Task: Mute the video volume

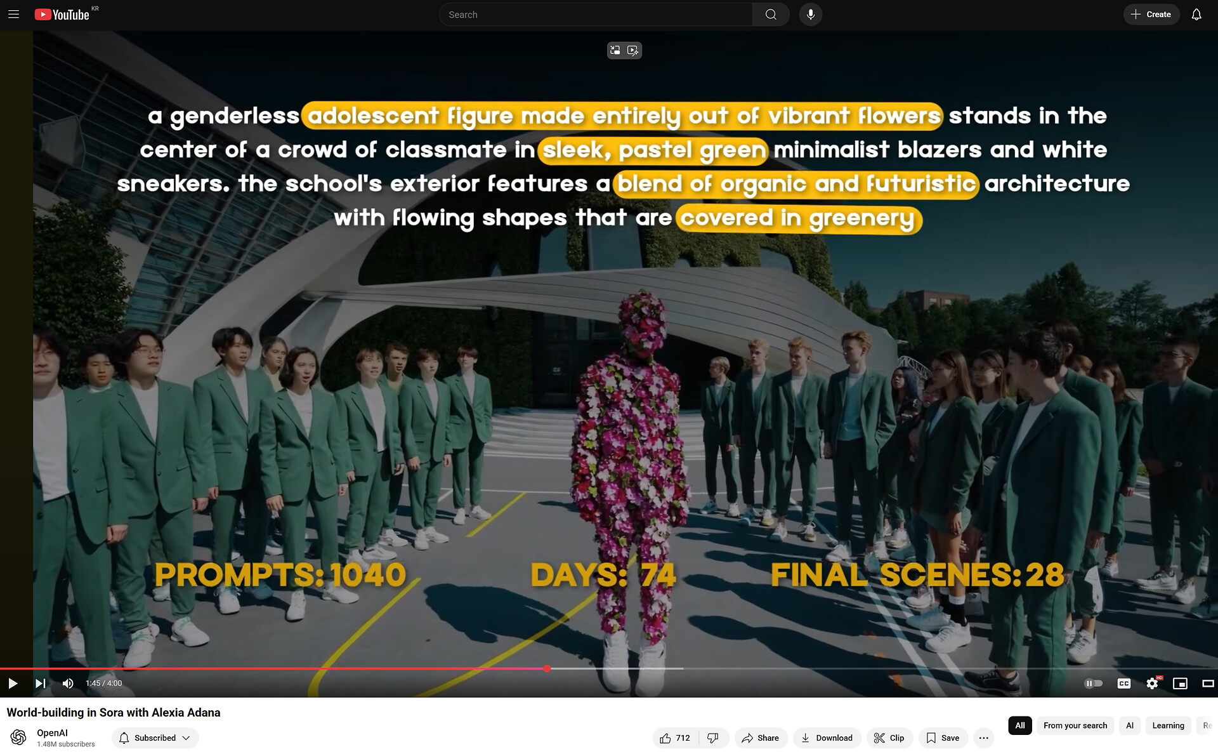Action: tap(68, 683)
